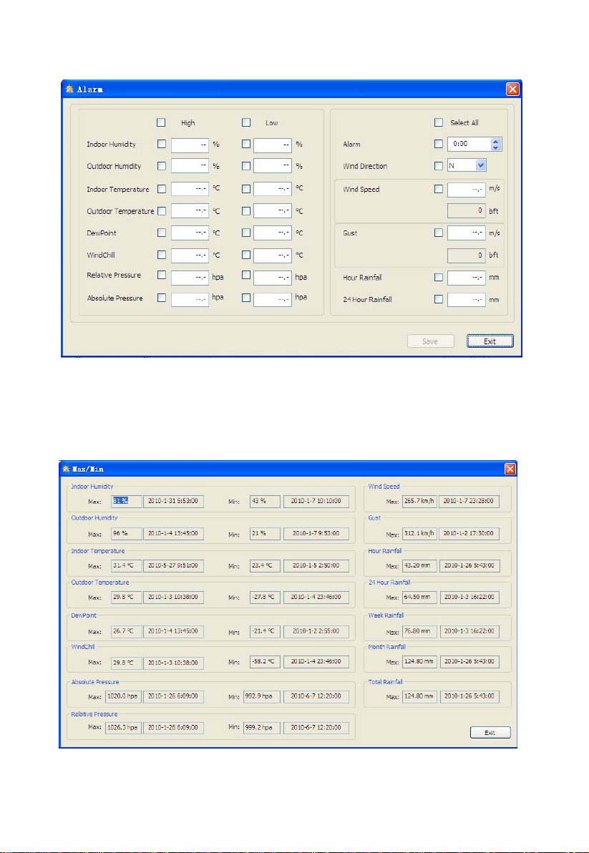
Task: Decrease alarm time with down arrow
Action: [x=495, y=147]
